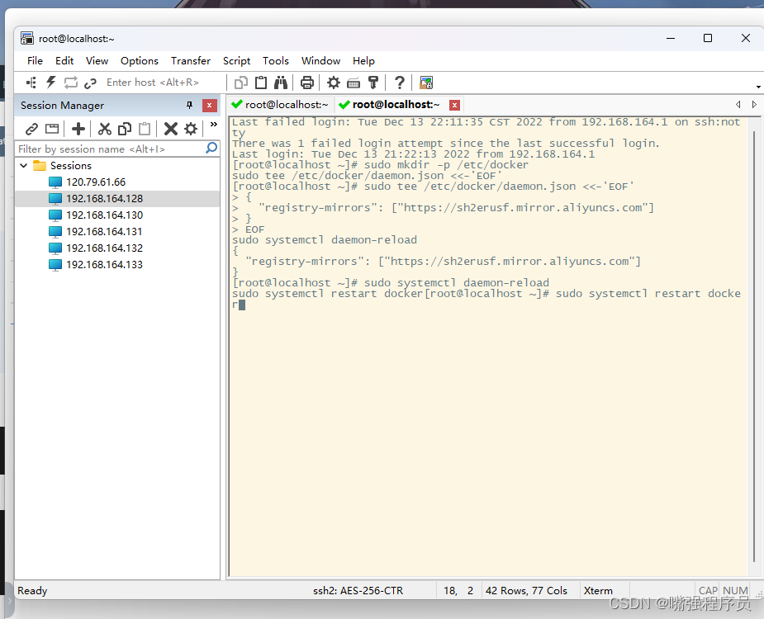Expand Session Manager toolbar overflow chevron
The image size is (764, 619).
(213, 125)
